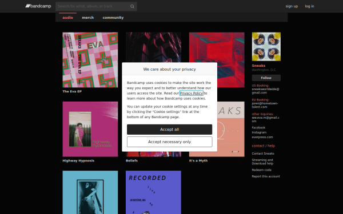Screen dimensions: 343x214
Task: Click the contact / help heading
Action: tap(264, 146)
